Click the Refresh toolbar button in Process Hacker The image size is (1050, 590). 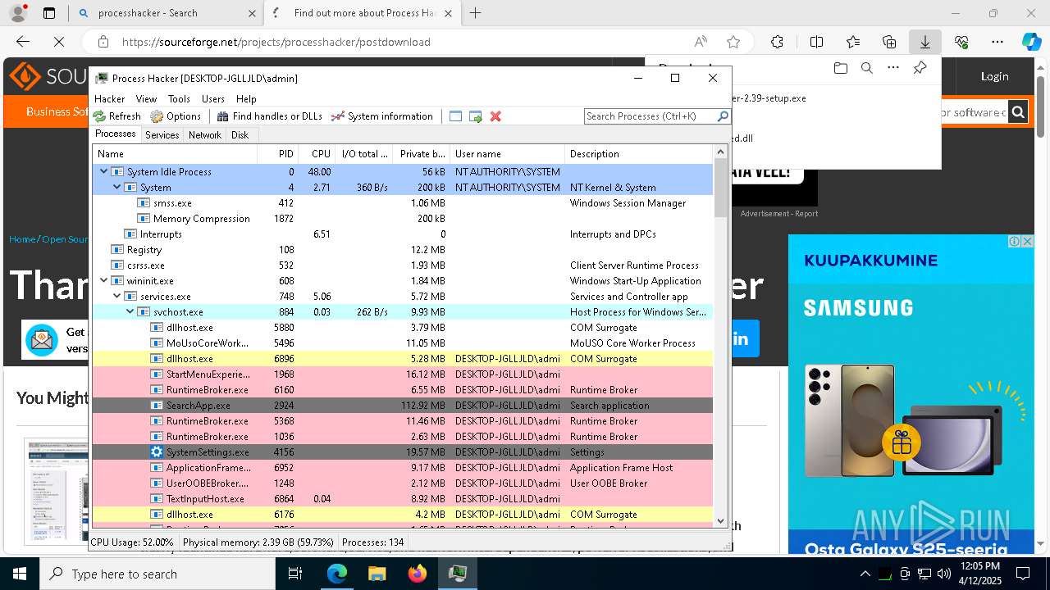tap(117, 116)
